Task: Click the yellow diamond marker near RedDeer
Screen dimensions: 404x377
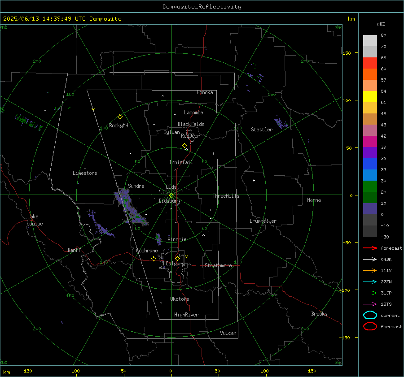Action: (x=185, y=146)
